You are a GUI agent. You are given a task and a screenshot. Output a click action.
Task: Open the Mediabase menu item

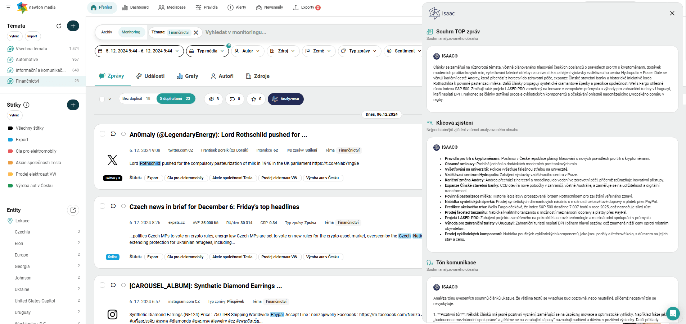[172, 7]
